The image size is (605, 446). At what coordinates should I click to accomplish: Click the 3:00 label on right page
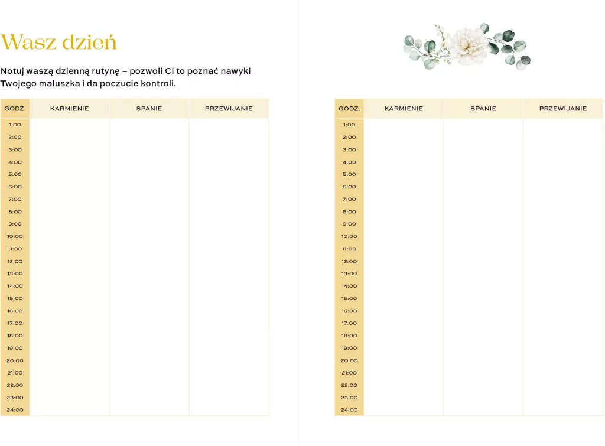coord(349,149)
